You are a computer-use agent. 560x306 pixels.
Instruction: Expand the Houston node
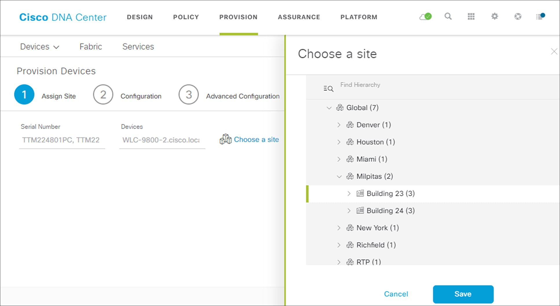[339, 142]
